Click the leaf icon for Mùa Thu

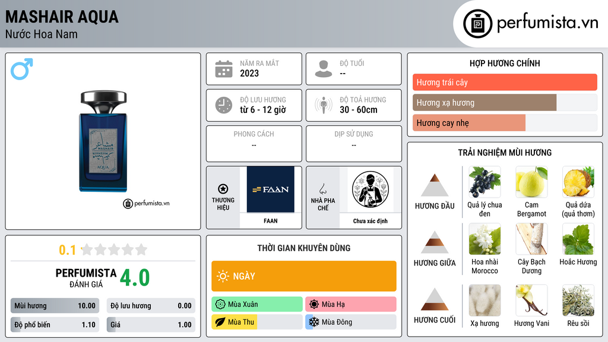[220, 322]
